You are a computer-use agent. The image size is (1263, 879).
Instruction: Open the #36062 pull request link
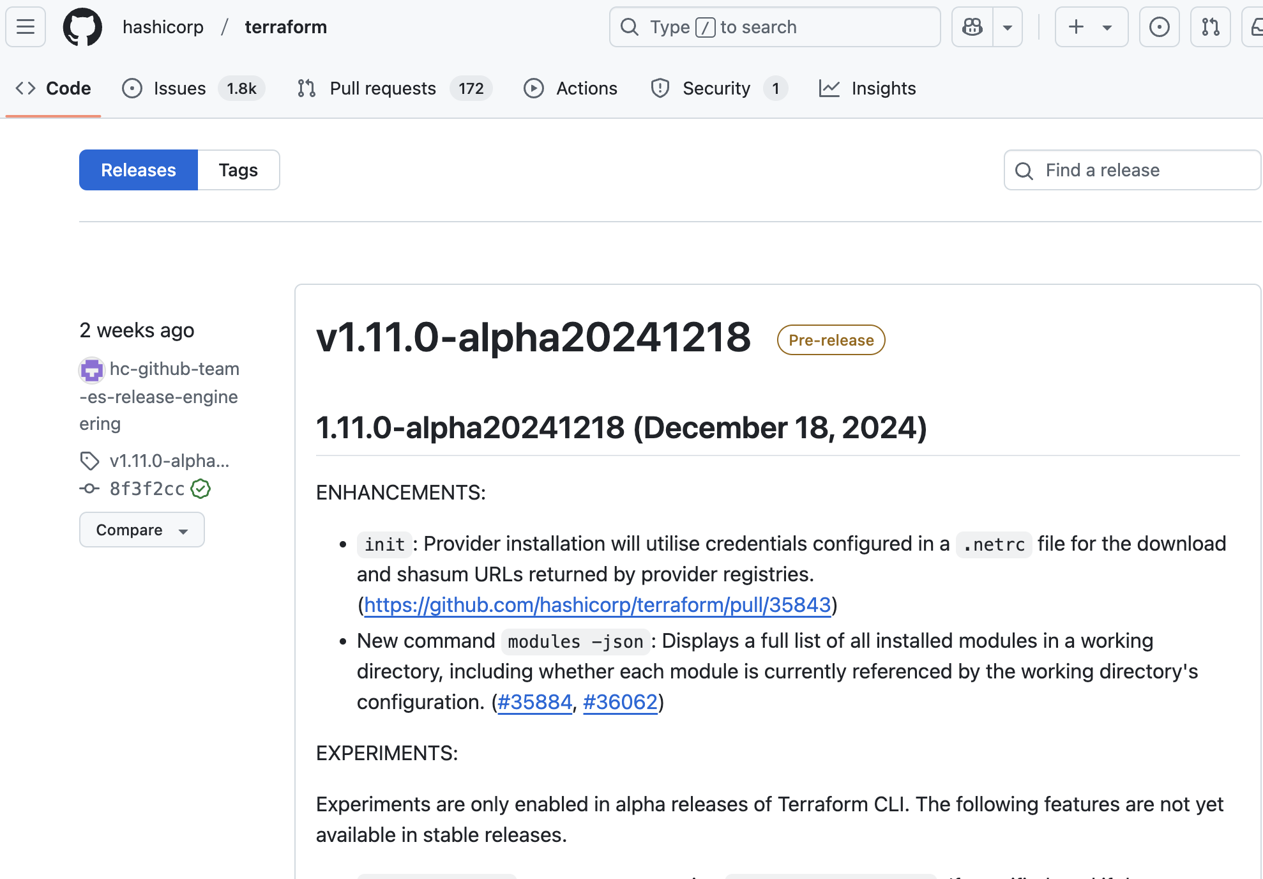[x=620, y=702]
